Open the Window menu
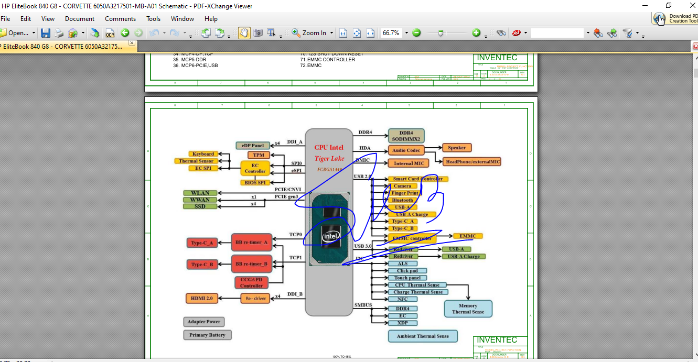Image resolution: width=698 pixels, height=362 pixels. (x=182, y=19)
